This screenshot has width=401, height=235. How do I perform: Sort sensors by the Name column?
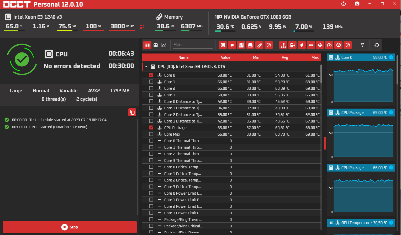pyautogui.click(x=183, y=57)
